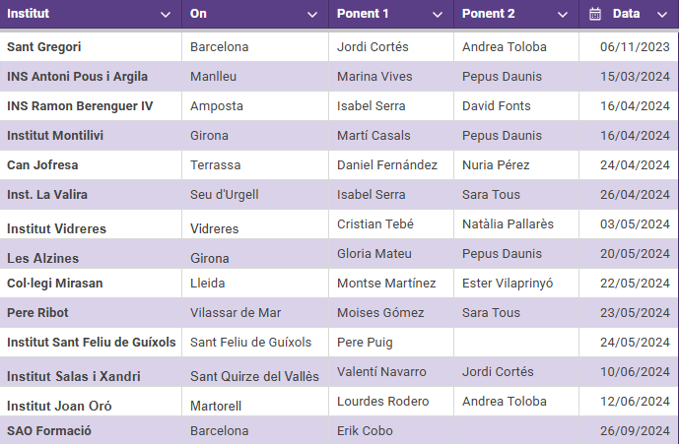This screenshot has width=679, height=444.
Task: Select the Can Jofresa row name
Action: (x=42, y=165)
